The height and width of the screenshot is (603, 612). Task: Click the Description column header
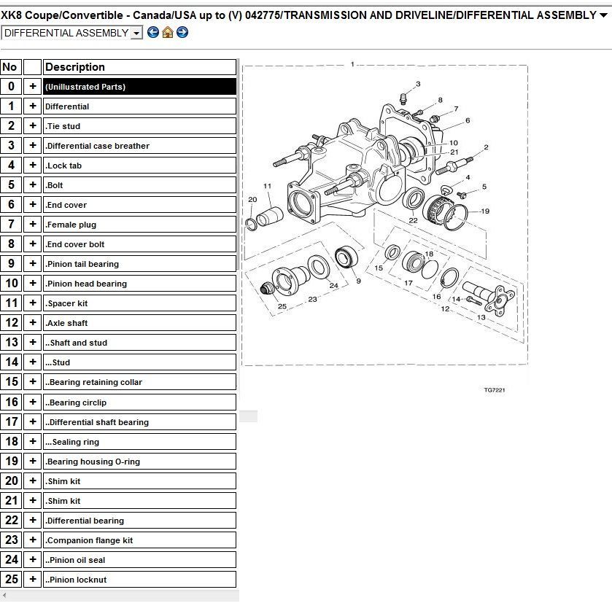(x=139, y=67)
